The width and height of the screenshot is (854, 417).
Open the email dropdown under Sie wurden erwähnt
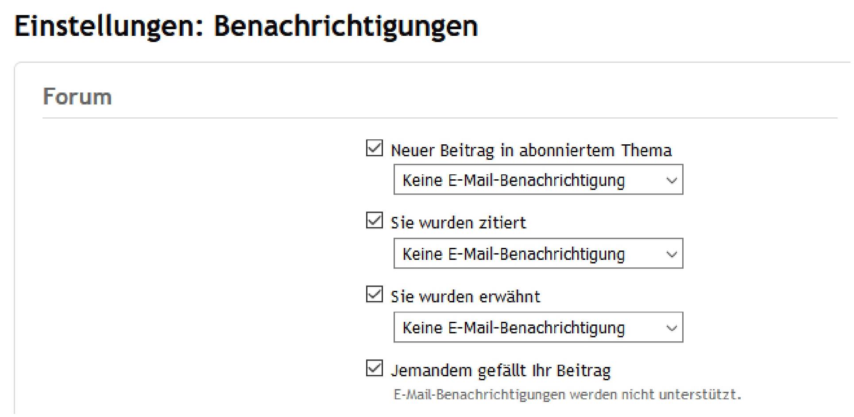tap(537, 328)
